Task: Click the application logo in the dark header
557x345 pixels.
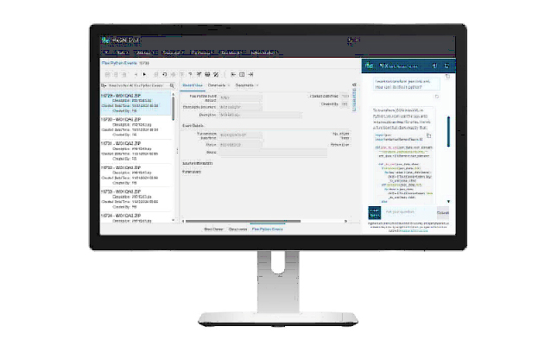Action: point(105,41)
